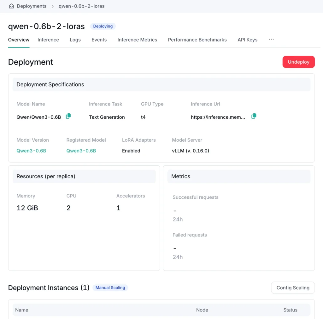Open the Registered Model Qwen3-0.6B link
Image resolution: width=323 pixels, height=319 pixels.
coord(81,151)
